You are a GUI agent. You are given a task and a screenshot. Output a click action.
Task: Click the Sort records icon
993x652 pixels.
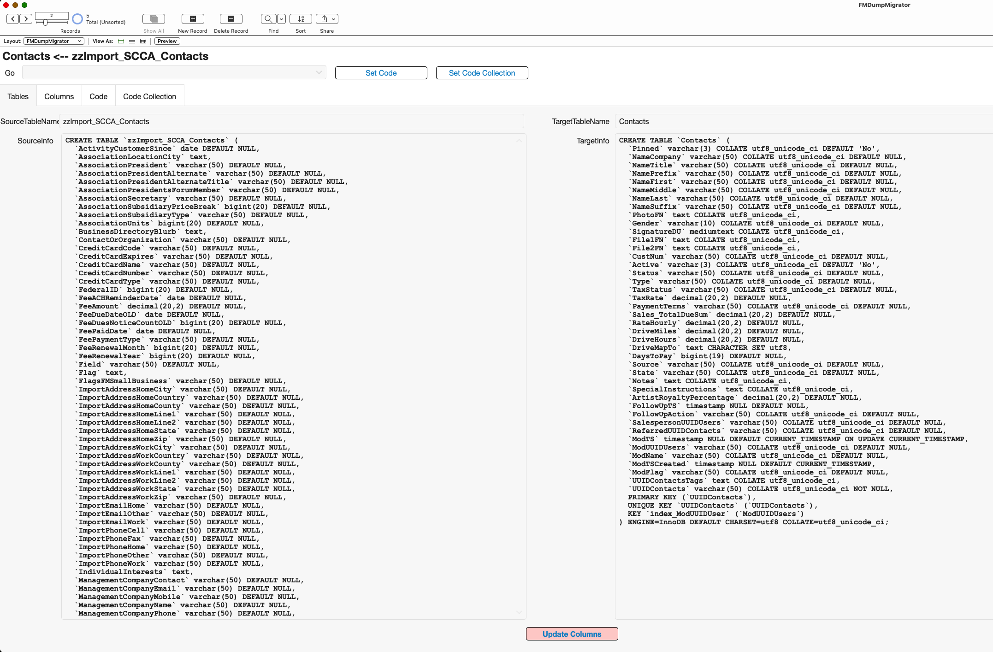pos(301,19)
